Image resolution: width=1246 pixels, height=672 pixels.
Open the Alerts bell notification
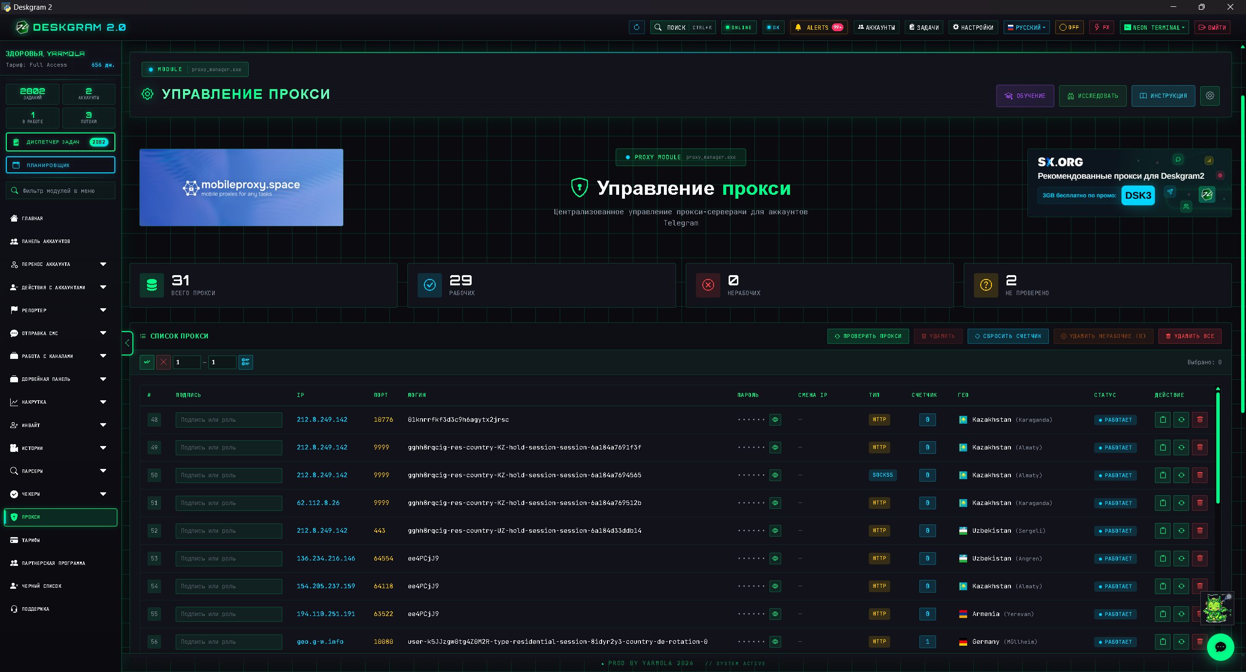(x=819, y=27)
